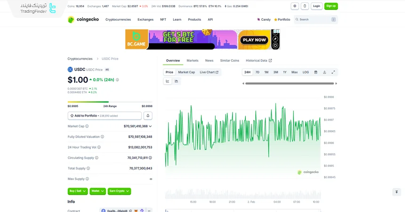This screenshot has height=212, width=405.
Task: Expand the Buy / Sell dropdown
Action: coord(78,191)
